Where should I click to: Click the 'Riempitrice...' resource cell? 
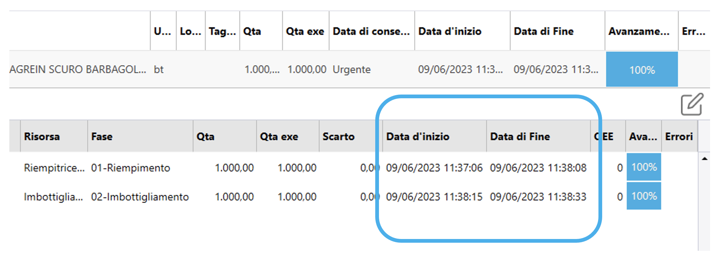click(x=54, y=168)
